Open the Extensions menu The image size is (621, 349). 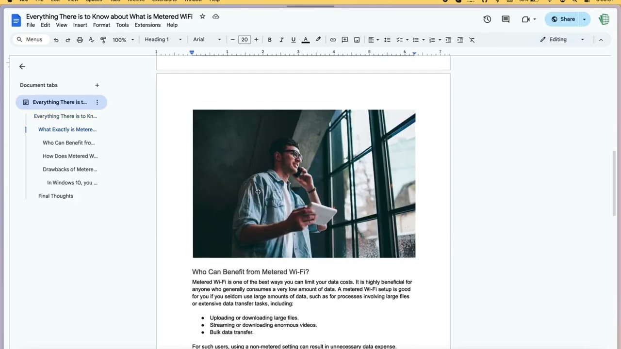(147, 25)
